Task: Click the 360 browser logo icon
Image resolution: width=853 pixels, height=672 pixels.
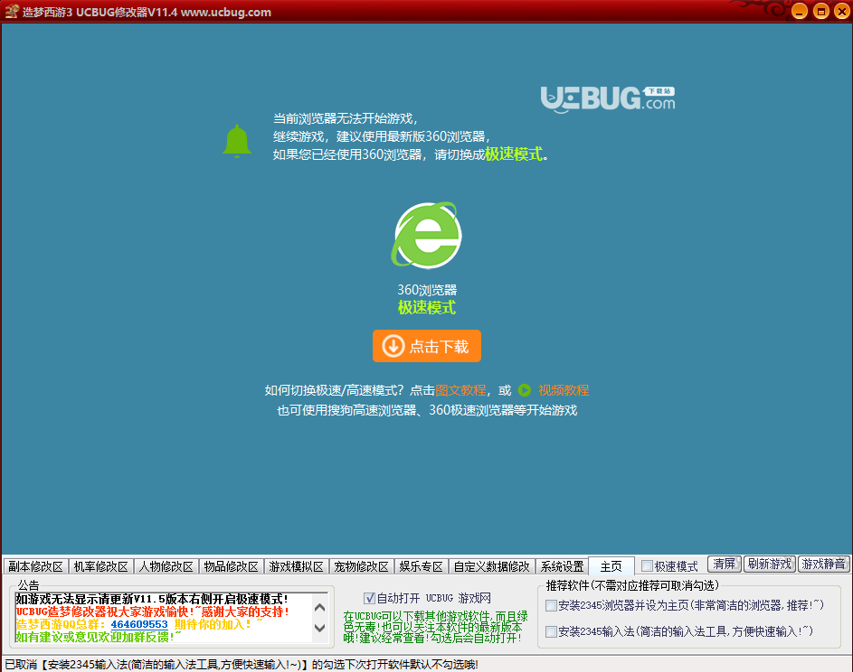Action: tap(427, 235)
